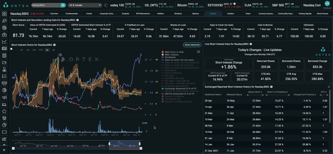Click the magnifier search button
333x154 pixels.
pyautogui.click(x=63, y=5)
